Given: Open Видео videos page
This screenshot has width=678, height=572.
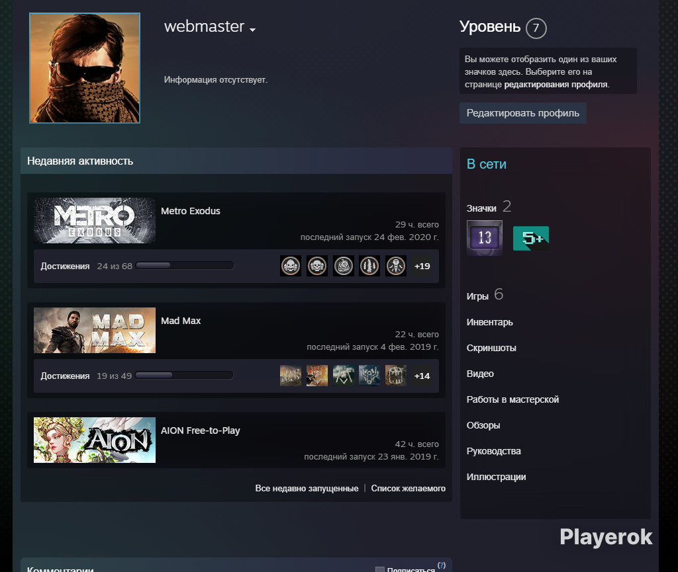Looking at the screenshot, I should (480, 374).
